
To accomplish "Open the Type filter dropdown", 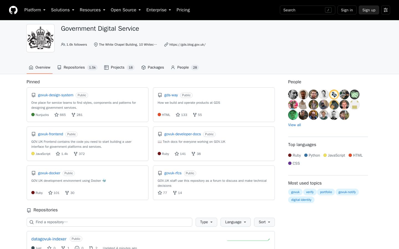I will (x=206, y=222).
